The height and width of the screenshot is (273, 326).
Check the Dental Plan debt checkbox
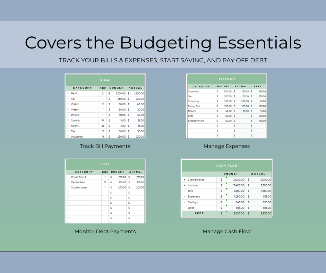click(x=68, y=182)
